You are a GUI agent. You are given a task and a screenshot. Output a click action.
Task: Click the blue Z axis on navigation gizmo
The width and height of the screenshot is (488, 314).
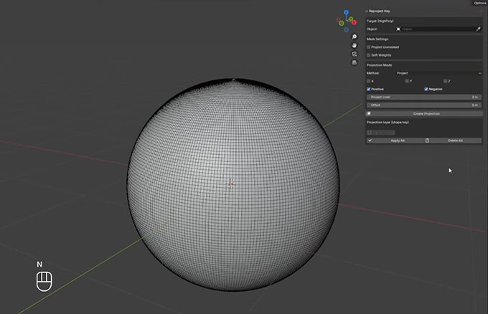[x=345, y=12]
